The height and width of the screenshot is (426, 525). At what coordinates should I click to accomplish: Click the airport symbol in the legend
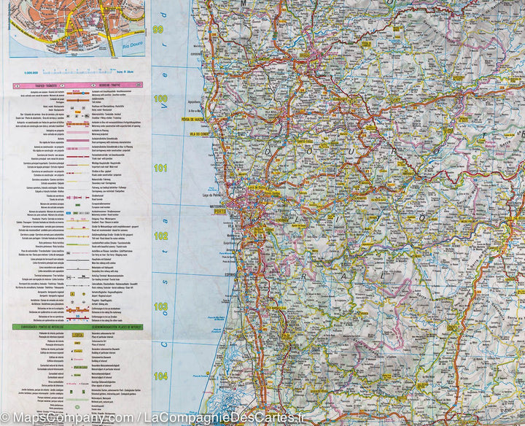pos(72,294)
